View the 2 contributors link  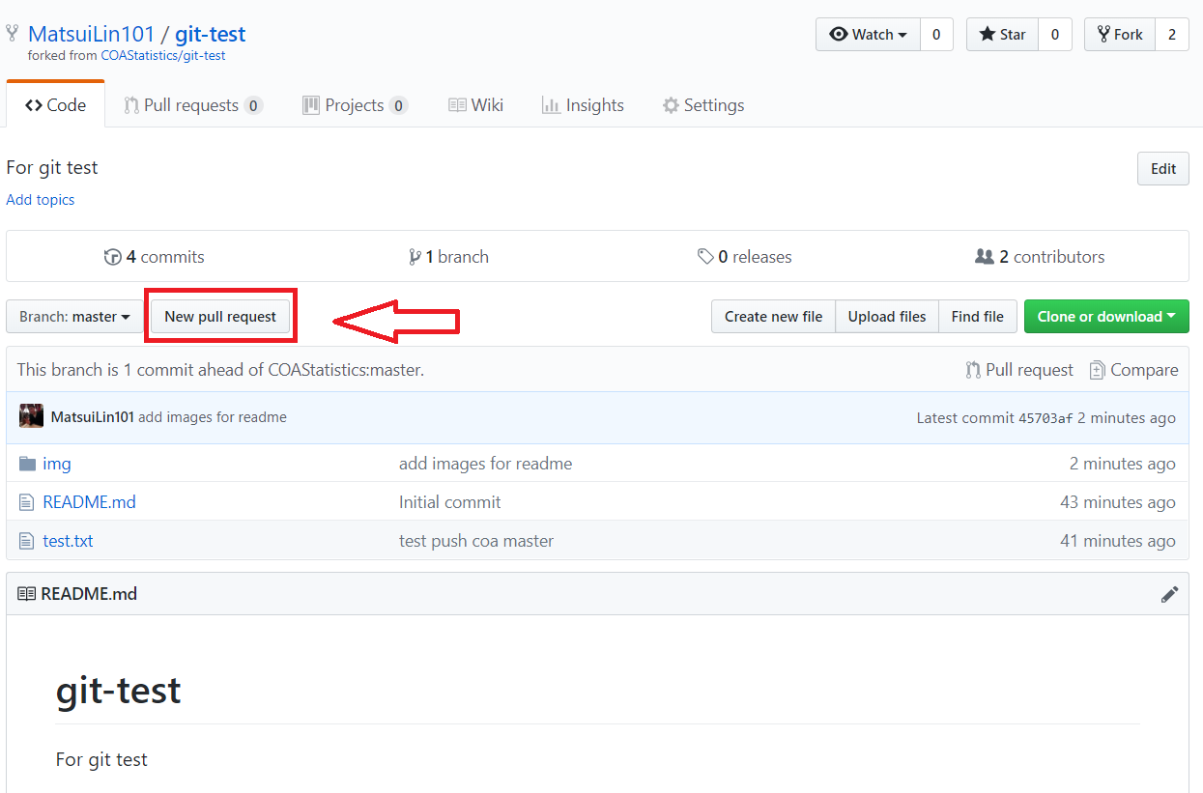pos(1040,257)
